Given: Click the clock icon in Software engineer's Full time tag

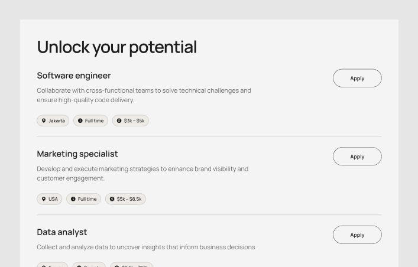Looking at the screenshot, I should pos(80,121).
